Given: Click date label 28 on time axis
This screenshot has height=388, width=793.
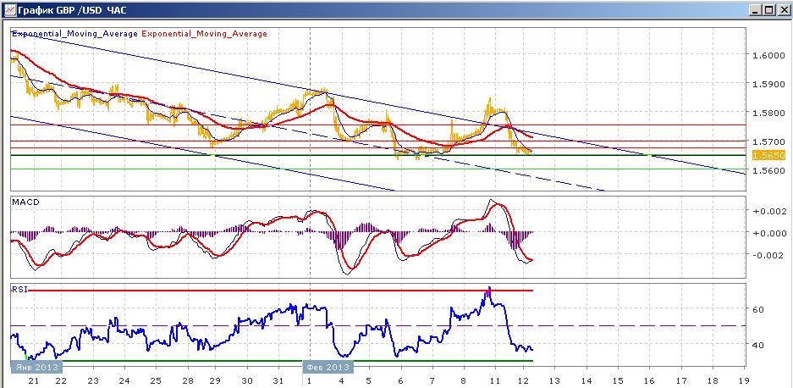Looking at the screenshot, I should (186, 380).
